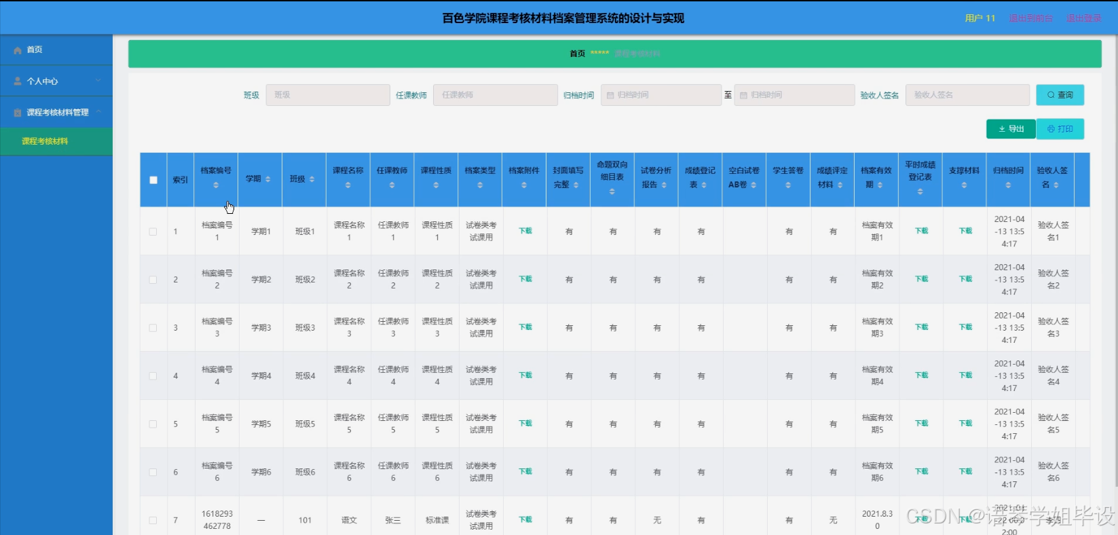
Task: Sort table by 档案有效期 column
Action: tap(880, 185)
